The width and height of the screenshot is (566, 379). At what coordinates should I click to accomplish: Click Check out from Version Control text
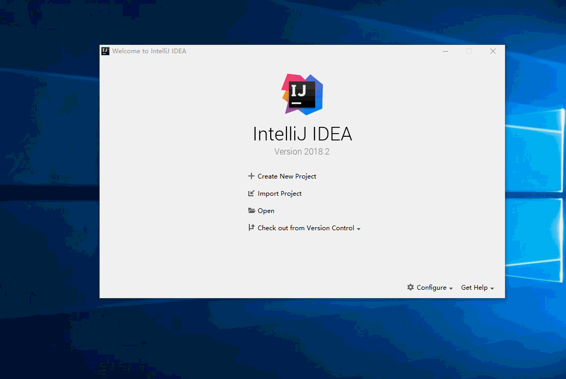[306, 228]
